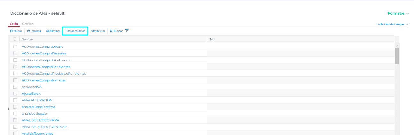The width and height of the screenshot is (414, 135).
Task: Click the Administrar button
Action: point(98,31)
